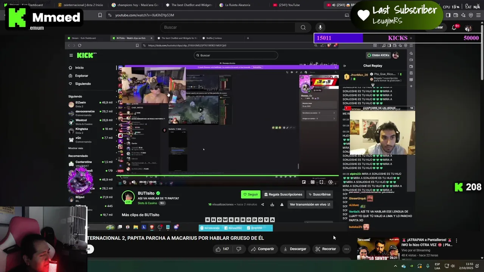484x272 pixels.
Task: Open more actions ellipsis beside Recortar
Action: (x=346, y=249)
